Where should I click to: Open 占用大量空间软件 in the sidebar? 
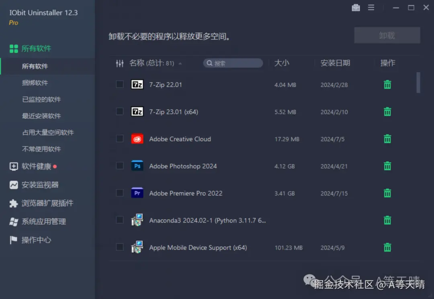pyautogui.click(x=47, y=132)
